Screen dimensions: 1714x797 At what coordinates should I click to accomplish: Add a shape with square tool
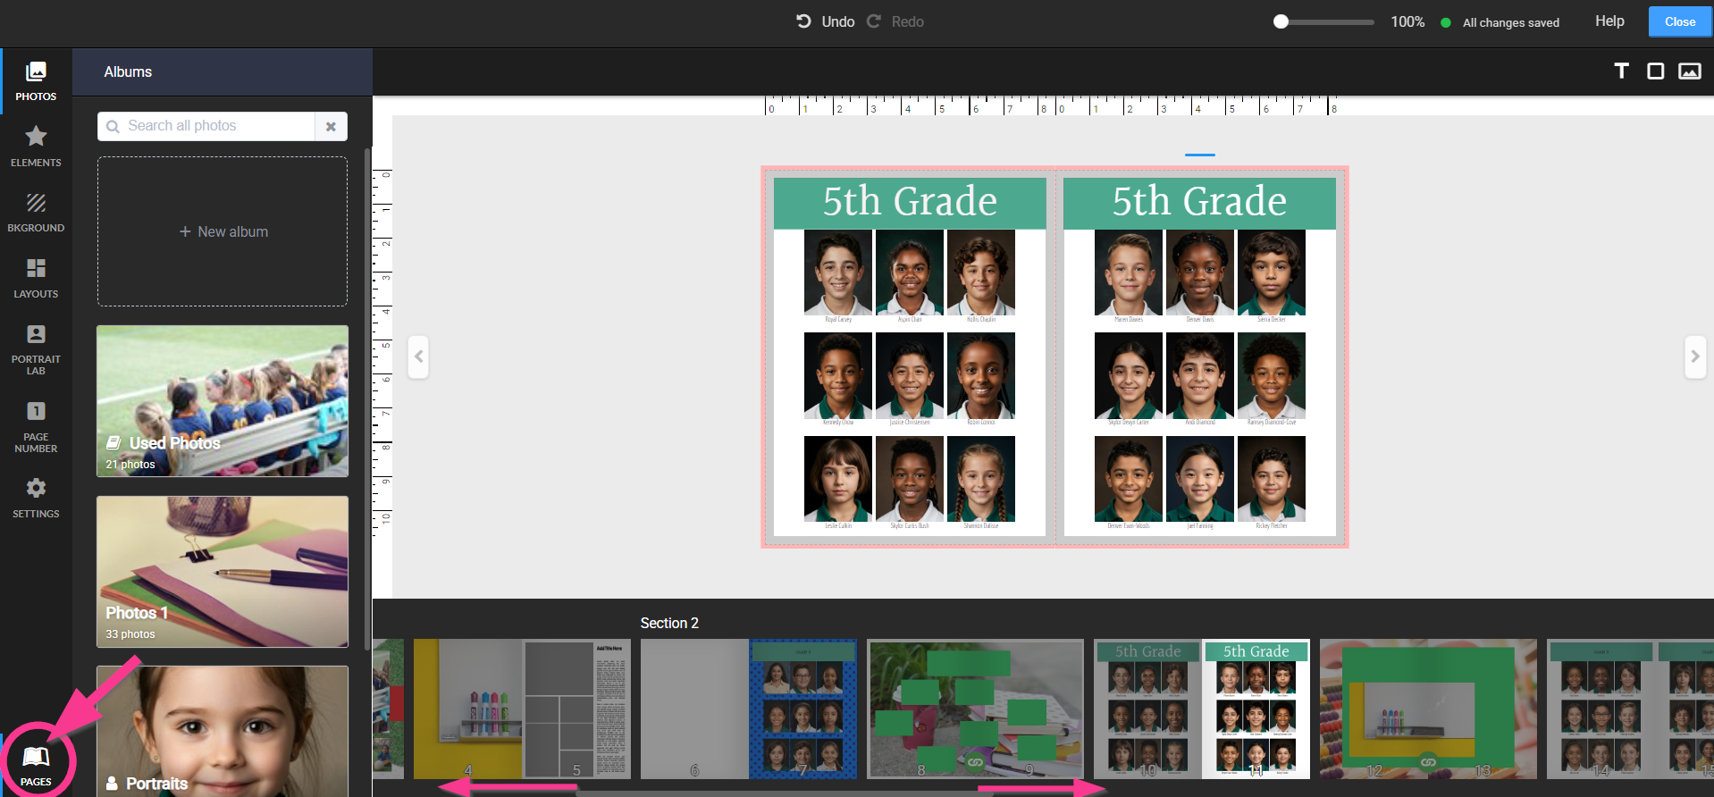pyautogui.click(x=1655, y=71)
